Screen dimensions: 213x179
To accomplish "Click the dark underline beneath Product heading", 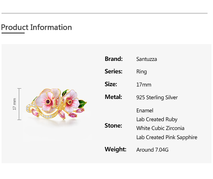I will pyautogui.click(x=13, y=33).
